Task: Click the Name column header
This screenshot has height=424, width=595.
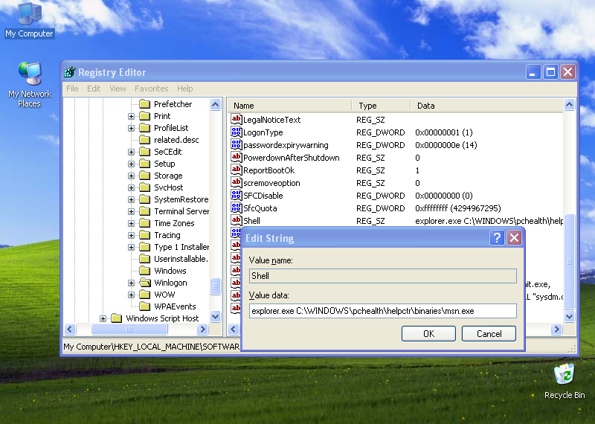Action: (290, 106)
